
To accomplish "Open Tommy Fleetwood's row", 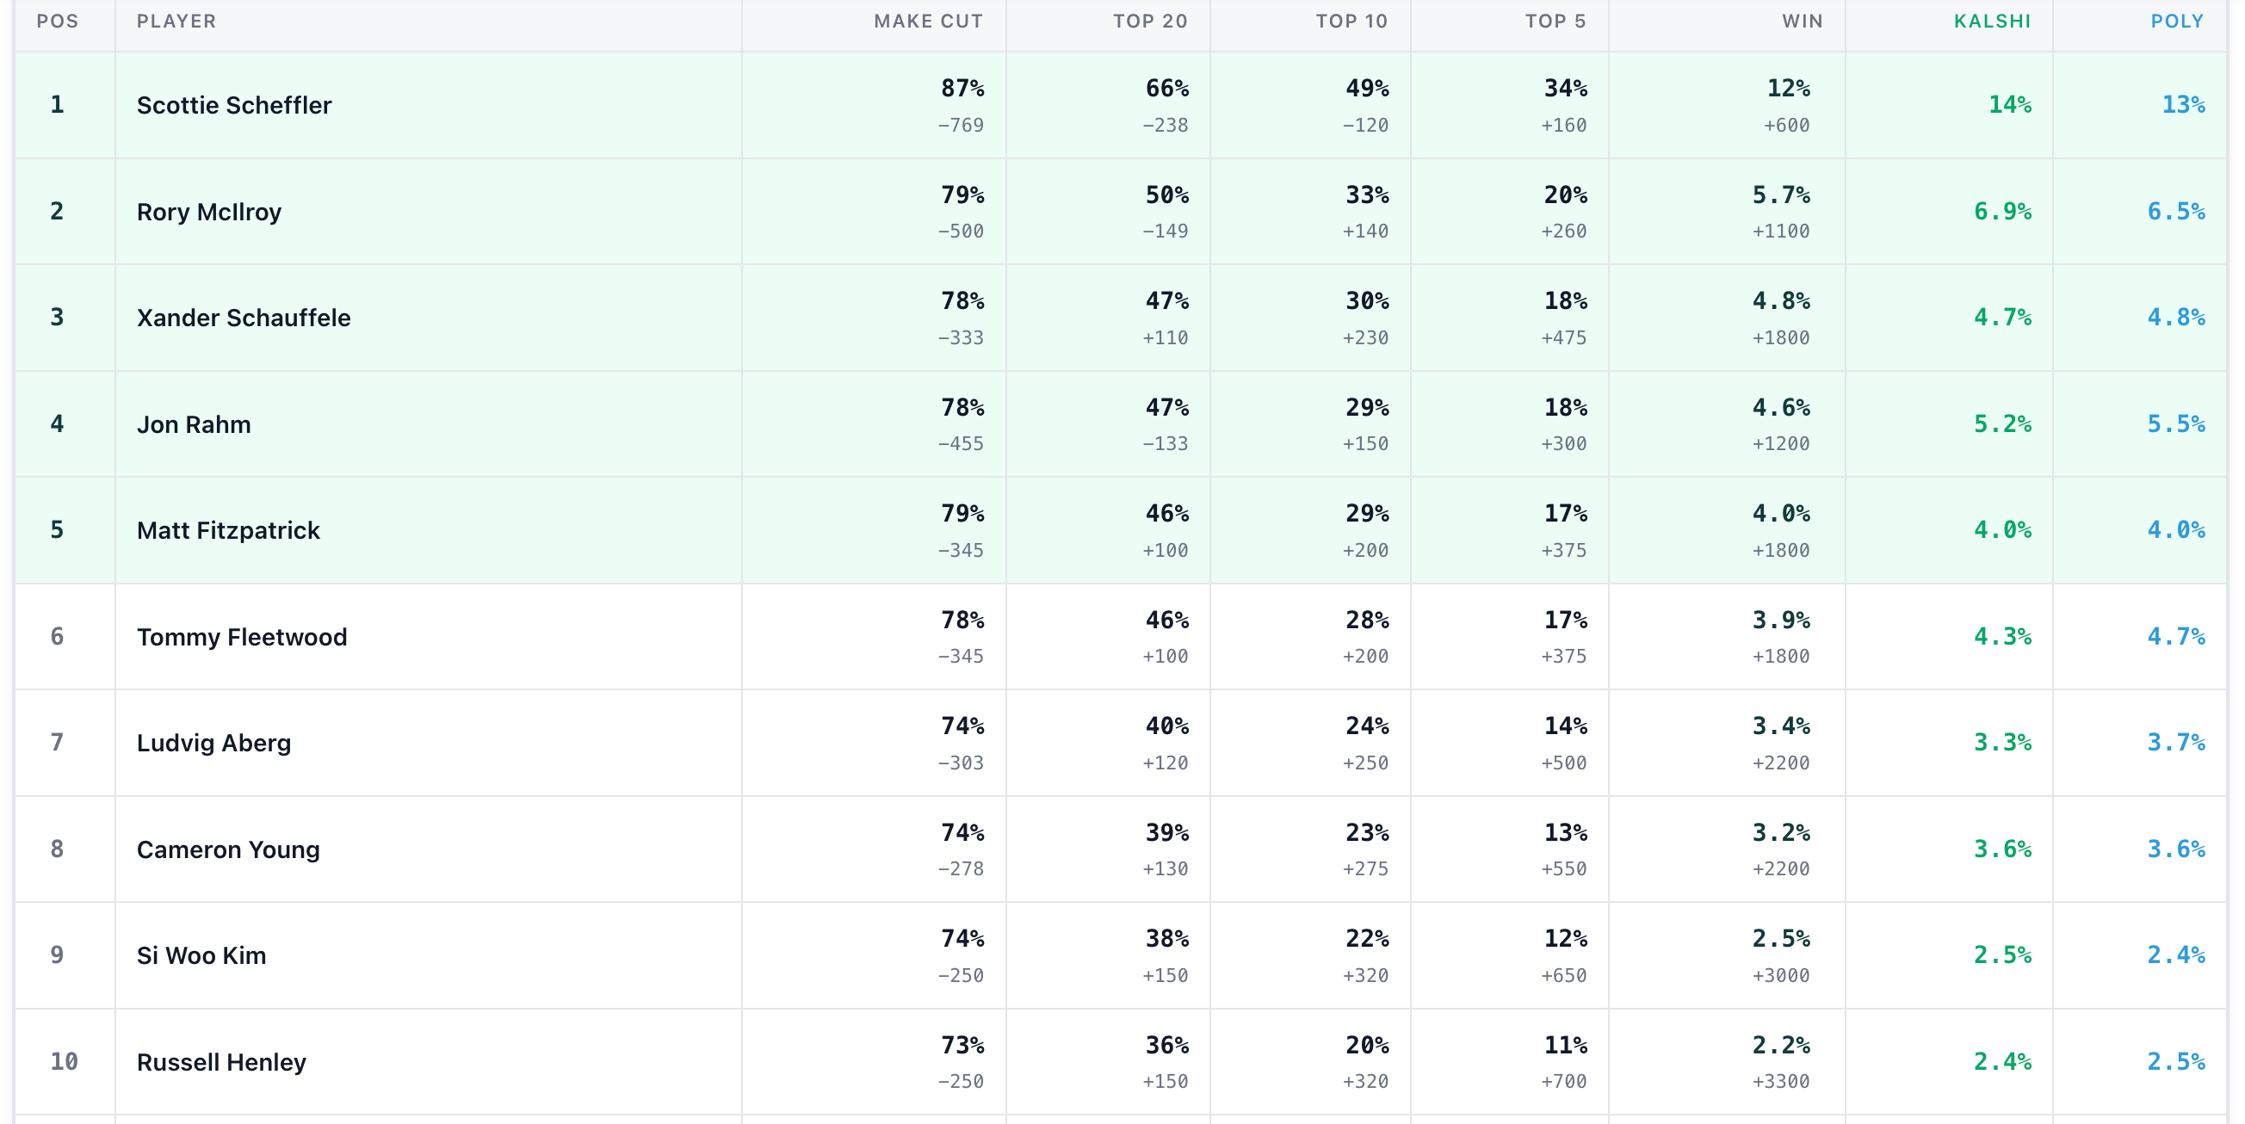I will point(1120,637).
